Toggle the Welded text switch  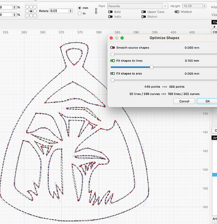tap(177, 12)
